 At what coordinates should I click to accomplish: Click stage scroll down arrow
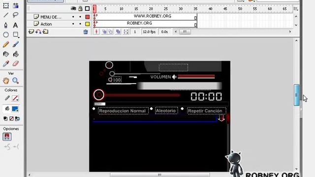[296, 169]
